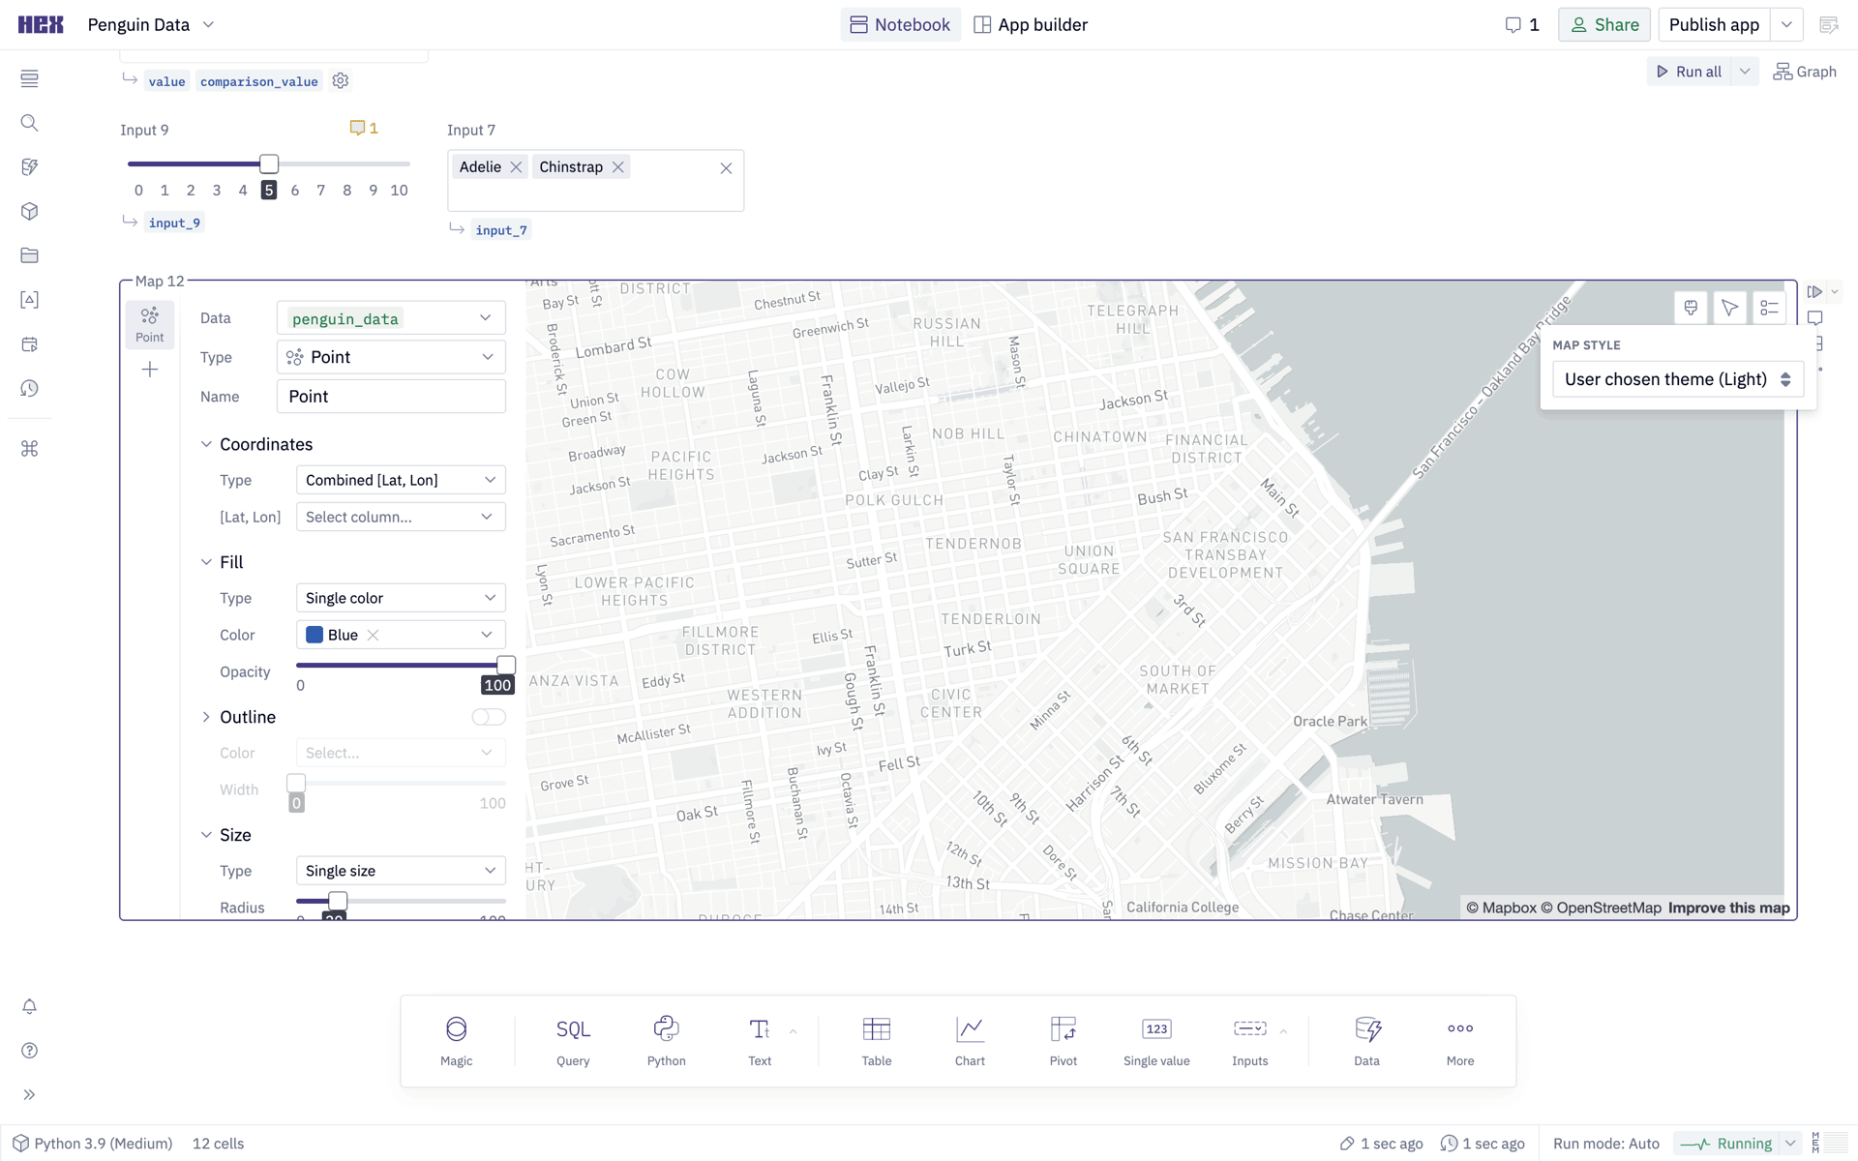Insert a Single value cell

pyautogui.click(x=1156, y=1041)
